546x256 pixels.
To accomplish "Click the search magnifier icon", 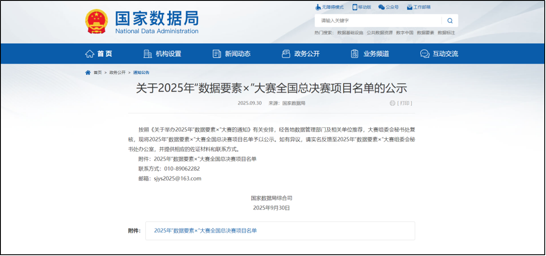I will (450, 20).
